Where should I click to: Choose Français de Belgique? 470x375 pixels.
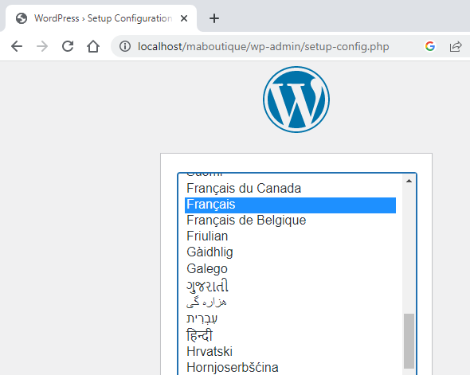[291, 221]
